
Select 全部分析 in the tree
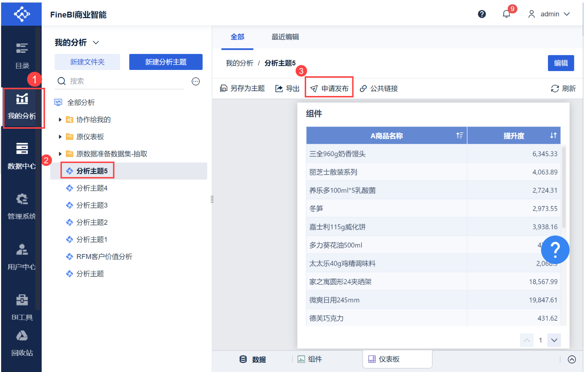pyautogui.click(x=81, y=103)
